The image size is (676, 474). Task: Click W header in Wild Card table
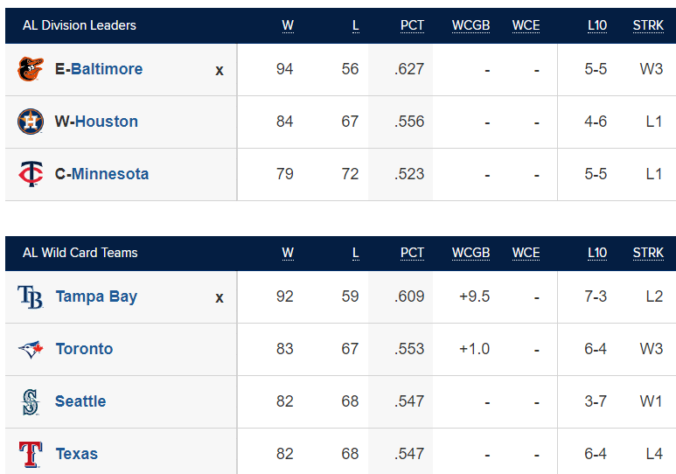[288, 253]
